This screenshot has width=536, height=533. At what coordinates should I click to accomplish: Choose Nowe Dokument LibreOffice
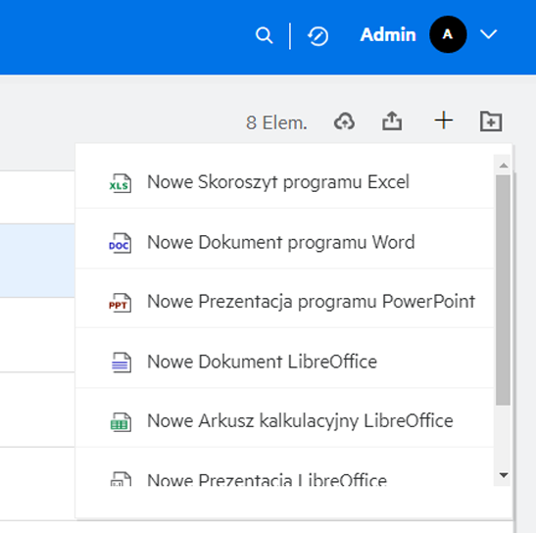point(284,362)
